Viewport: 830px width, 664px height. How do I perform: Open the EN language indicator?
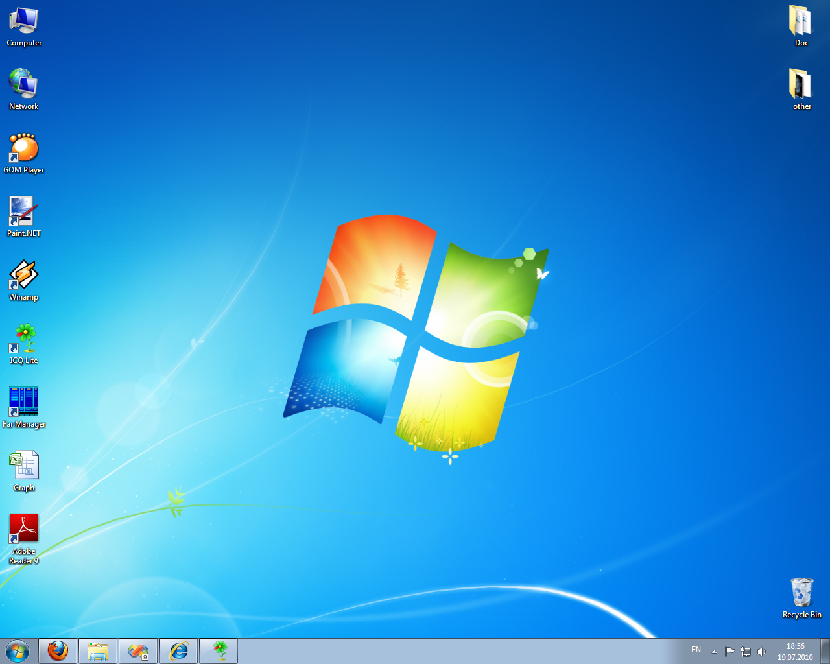pyautogui.click(x=696, y=650)
